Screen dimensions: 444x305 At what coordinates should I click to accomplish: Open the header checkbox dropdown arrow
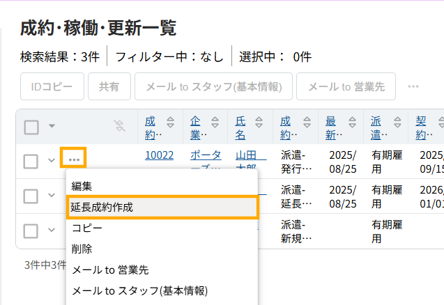click(x=52, y=127)
